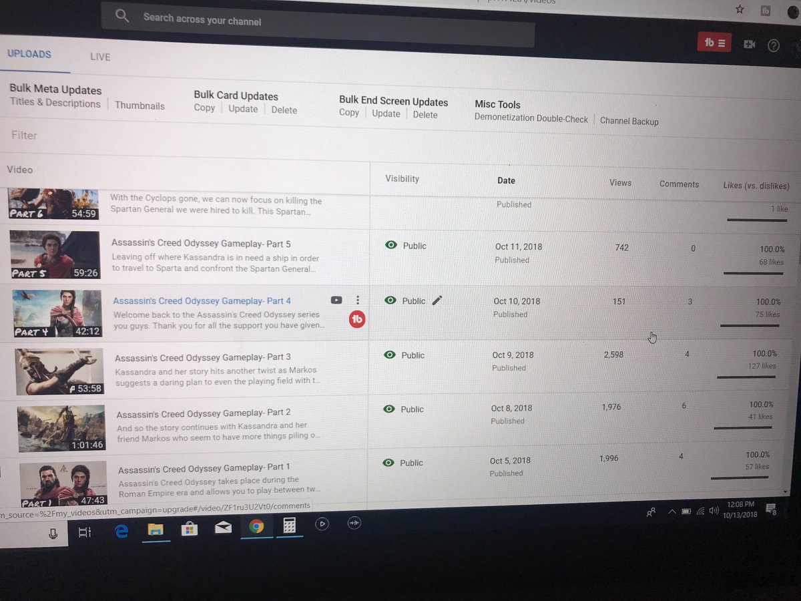Open the Channel Backup tool
The width and height of the screenshot is (801, 601).
click(x=629, y=121)
